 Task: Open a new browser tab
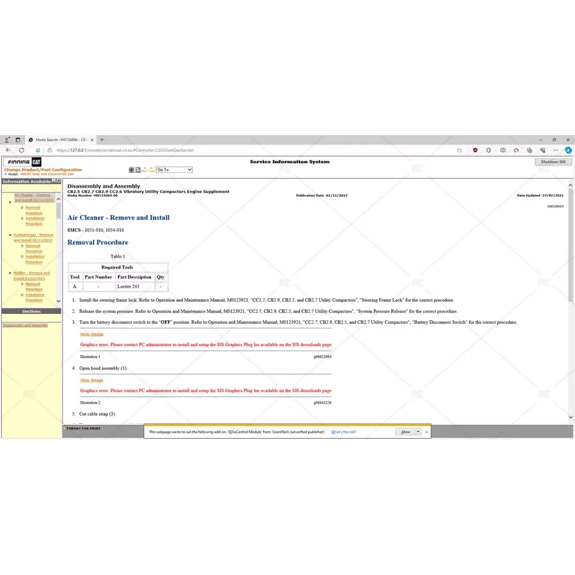coord(102,140)
